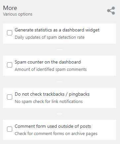Click 'Check for comment forms on archive pages' text
The image size is (120, 144).
pos(56,134)
